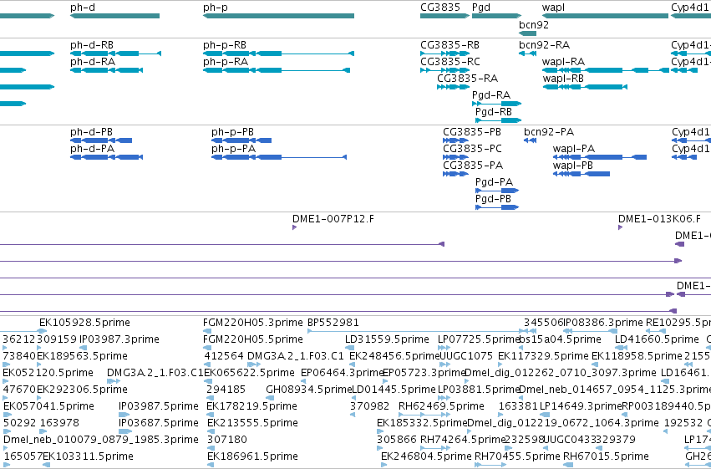The height and width of the screenshot is (469, 711).
Task: Select EST EK186961.5prime
Action: (252, 456)
